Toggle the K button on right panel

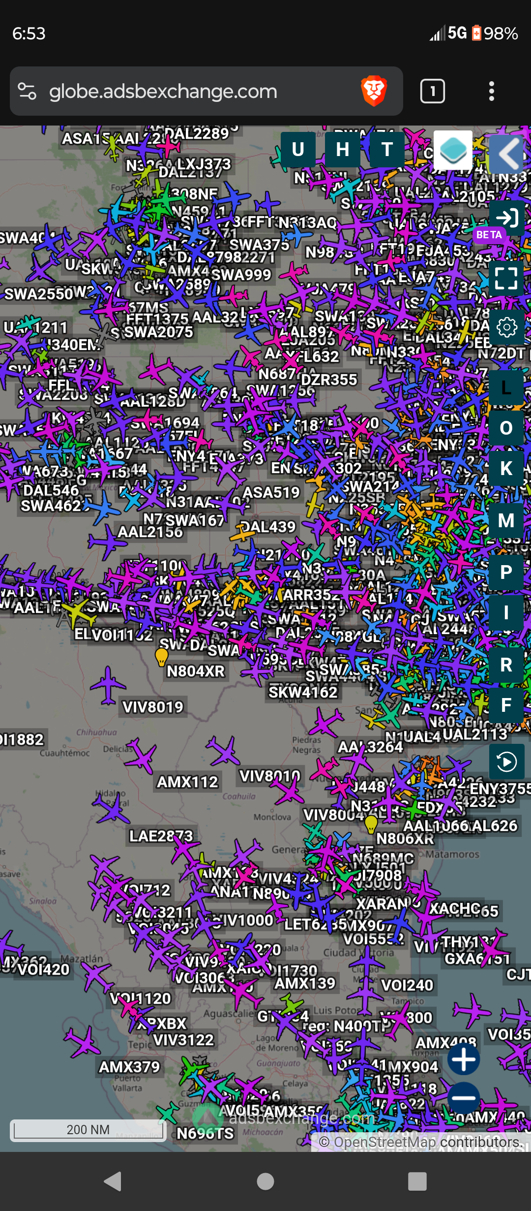pos(506,469)
